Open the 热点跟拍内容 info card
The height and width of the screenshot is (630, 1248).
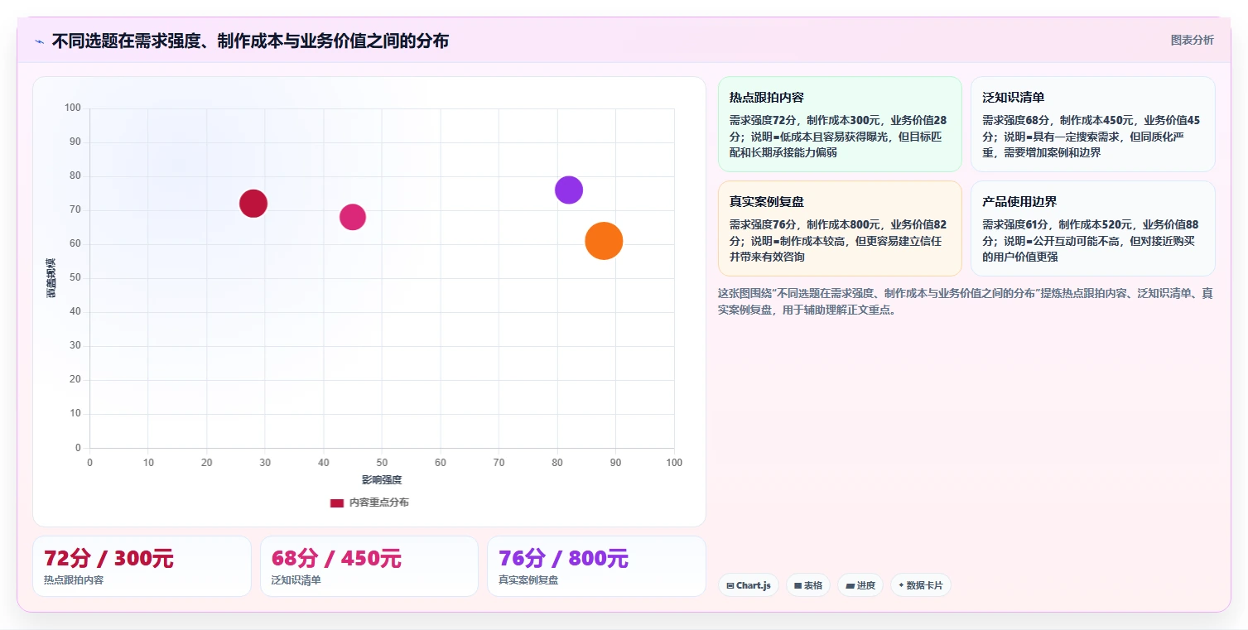[840, 124]
